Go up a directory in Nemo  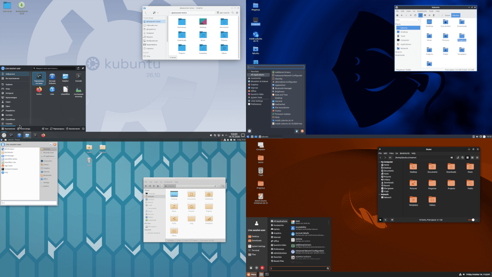[390, 158]
